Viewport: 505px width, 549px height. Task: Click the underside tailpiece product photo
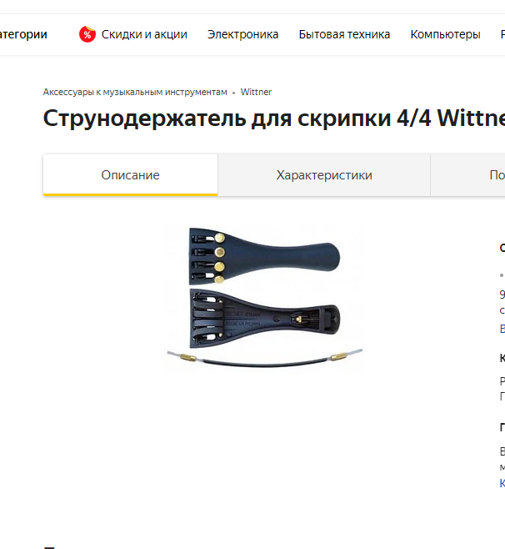click(x=264, y=319)
